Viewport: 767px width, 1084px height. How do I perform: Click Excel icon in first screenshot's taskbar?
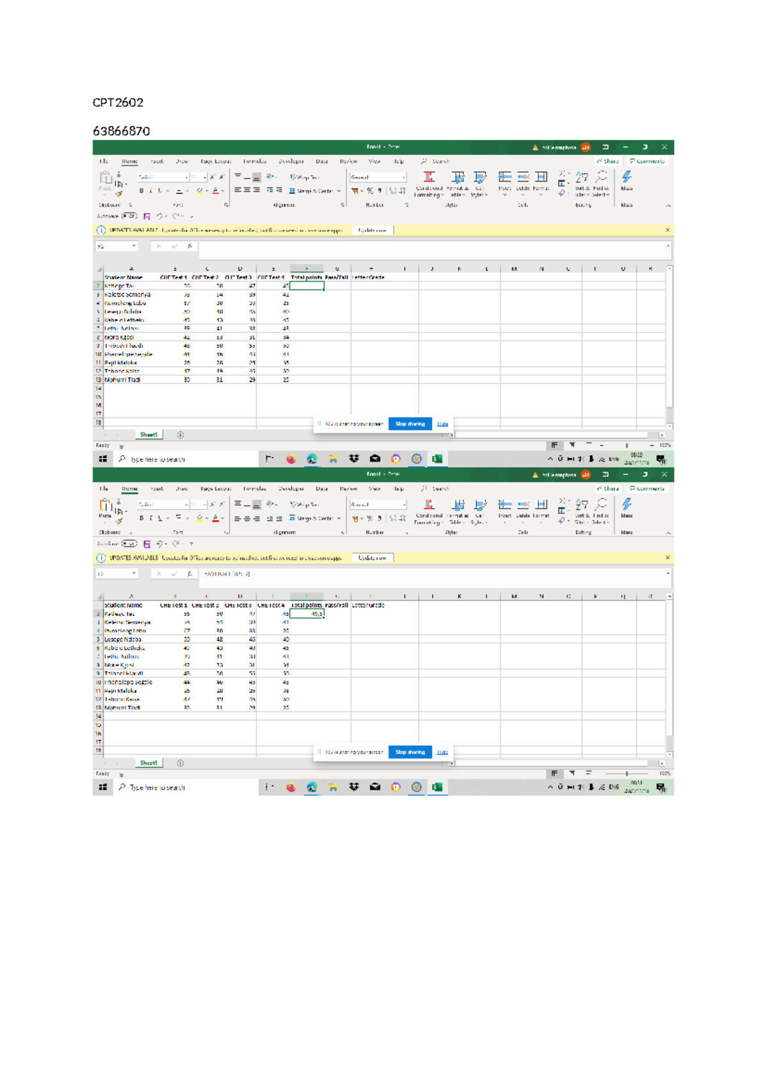click(x=437, y=459)
